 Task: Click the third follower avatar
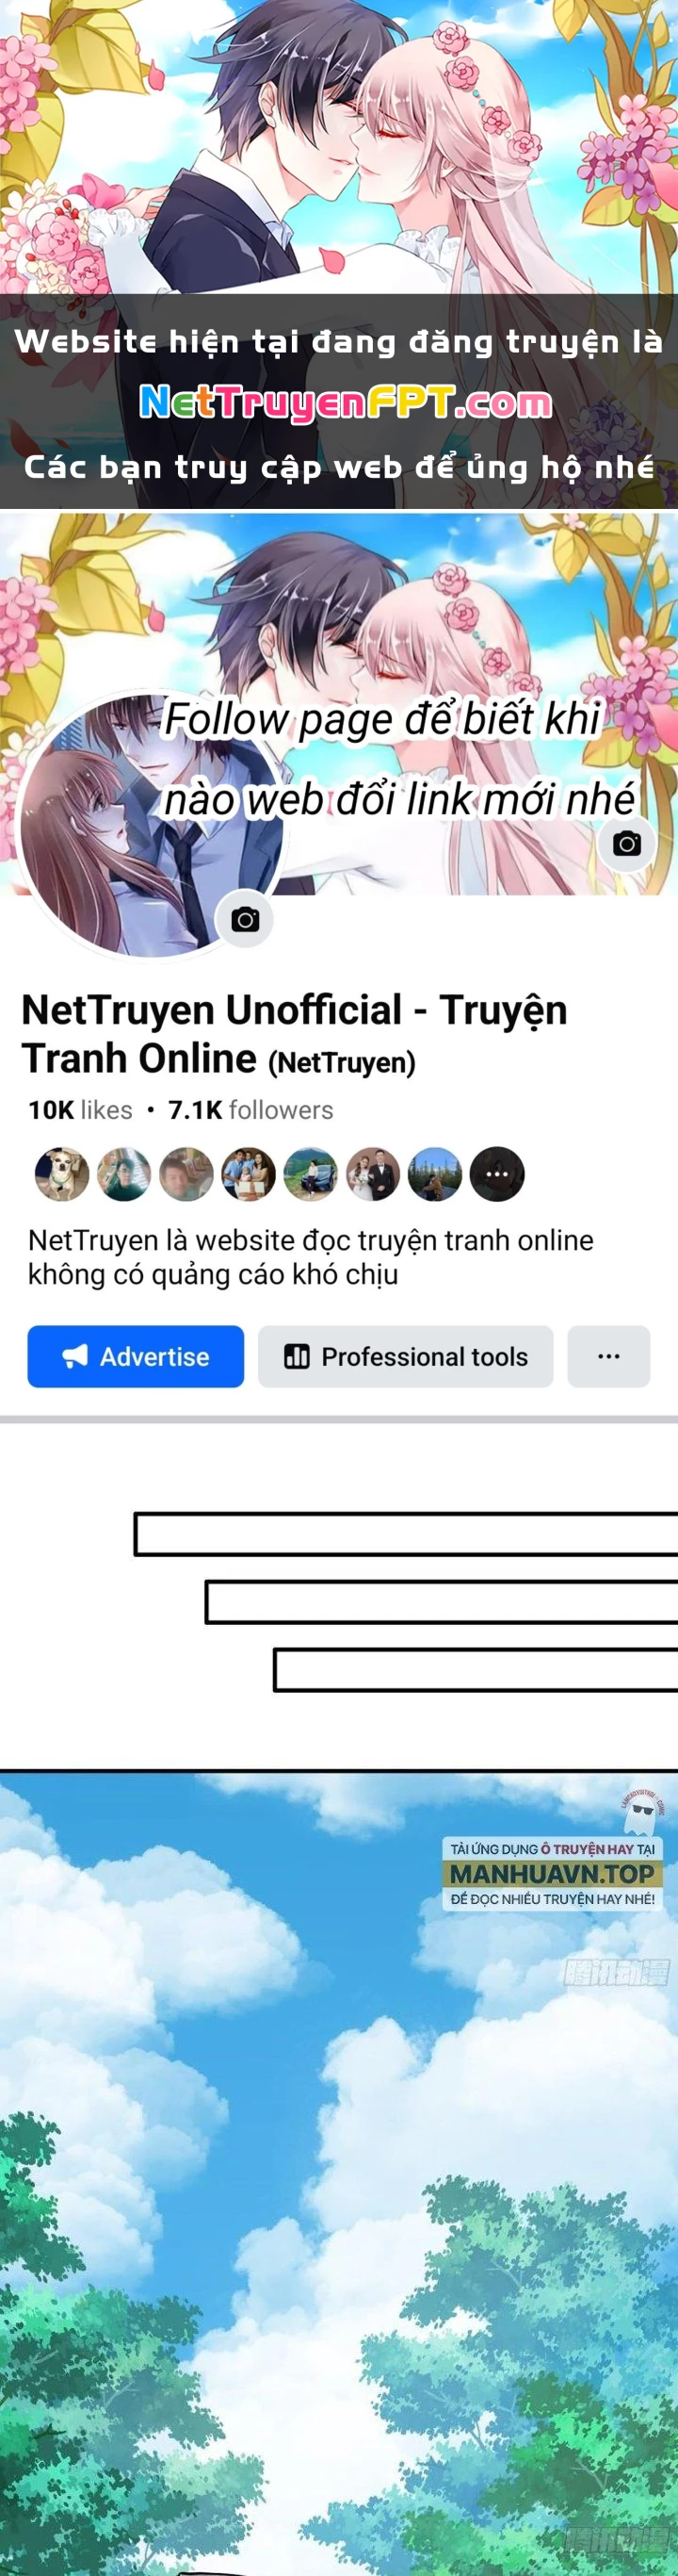[186, 1174]
